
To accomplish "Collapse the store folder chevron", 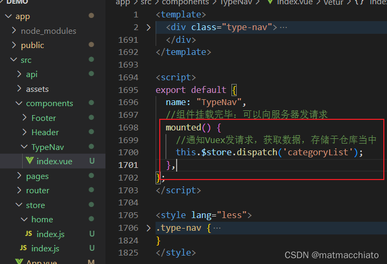I will [19, 205].
